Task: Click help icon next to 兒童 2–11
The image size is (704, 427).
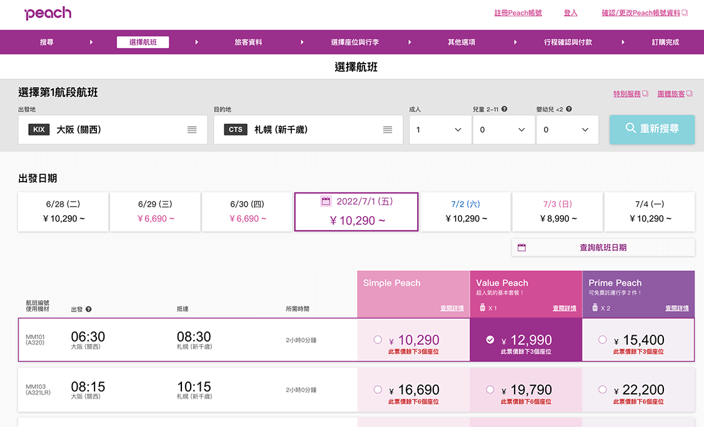Action: (504, 109)
